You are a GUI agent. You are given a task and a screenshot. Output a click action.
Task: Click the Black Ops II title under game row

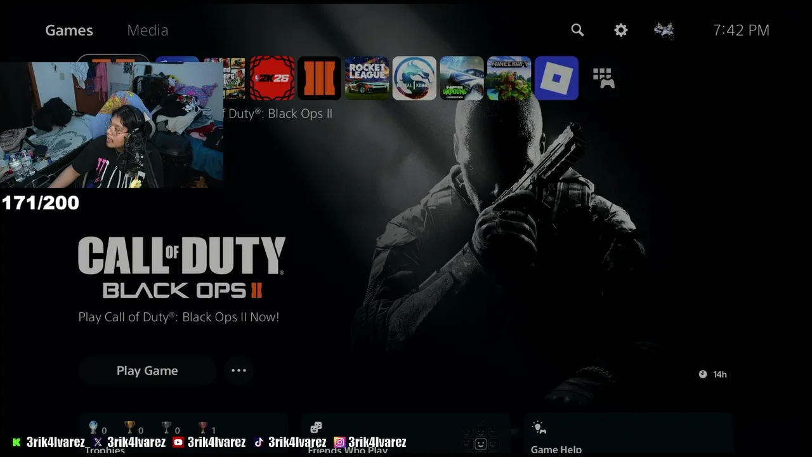pyautogui.click(x=278, y=114)
